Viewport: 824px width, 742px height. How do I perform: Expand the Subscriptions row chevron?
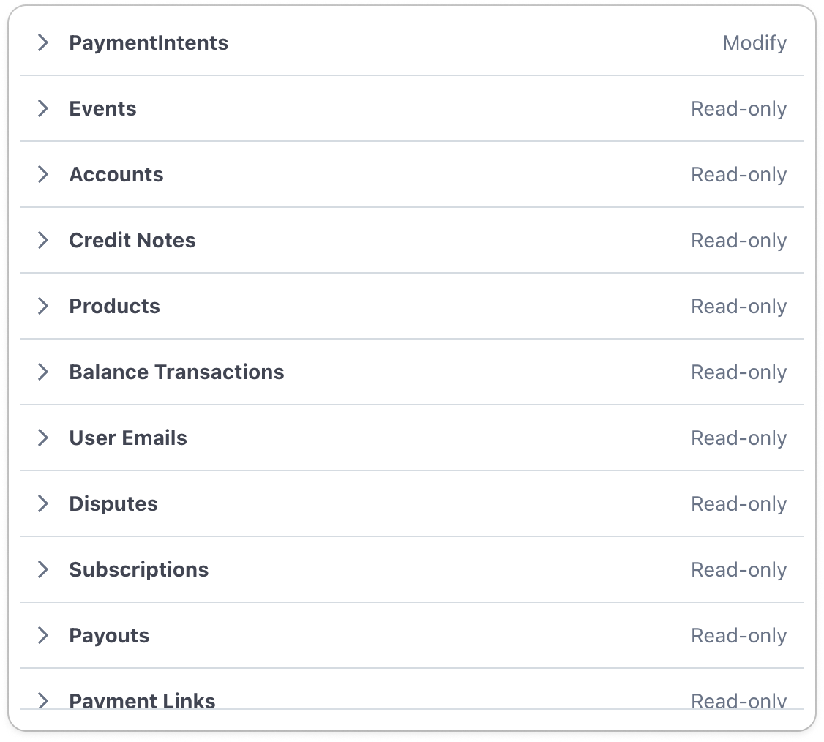tap(43, 569)
